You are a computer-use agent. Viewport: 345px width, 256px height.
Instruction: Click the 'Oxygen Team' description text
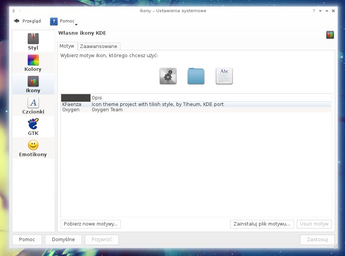tap(107, 109)
